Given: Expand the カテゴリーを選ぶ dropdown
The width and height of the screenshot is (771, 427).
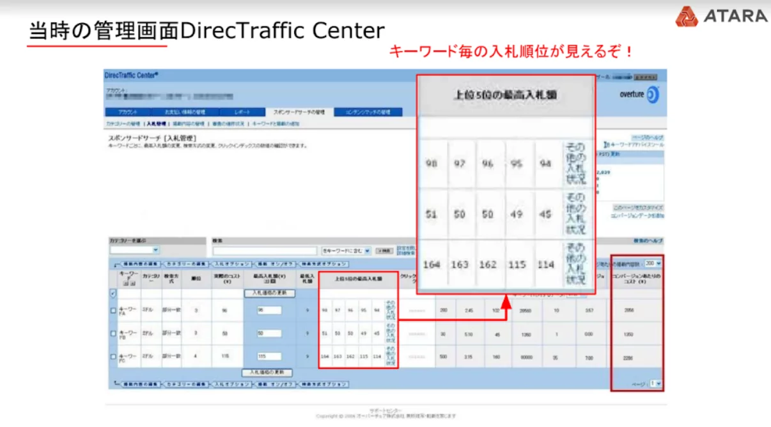Looking at the screenshot, I should (x=134, y=251).
